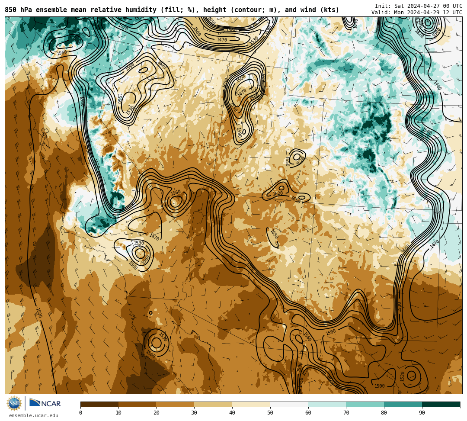
Task: Click the colorbar tick label 0
Action: click(x=81, y=413)
